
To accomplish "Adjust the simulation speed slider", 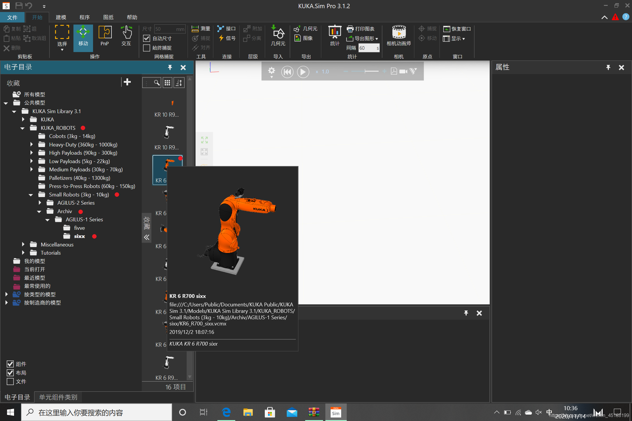I will pyautogui.click(x=365, y=71).
